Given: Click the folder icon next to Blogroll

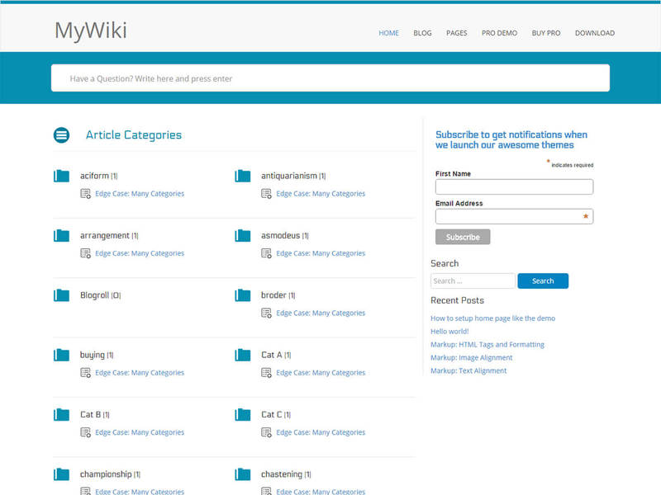Looking at the screenshot, I should coord(61,295).
